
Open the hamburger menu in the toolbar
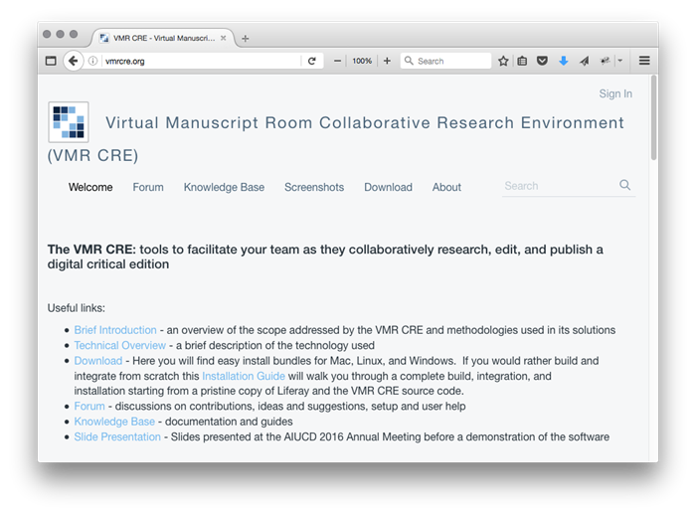point(644,61)
